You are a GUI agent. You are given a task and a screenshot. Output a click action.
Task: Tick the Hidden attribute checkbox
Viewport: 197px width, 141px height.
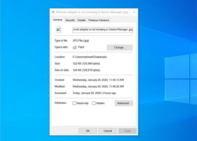click(94, 103)
